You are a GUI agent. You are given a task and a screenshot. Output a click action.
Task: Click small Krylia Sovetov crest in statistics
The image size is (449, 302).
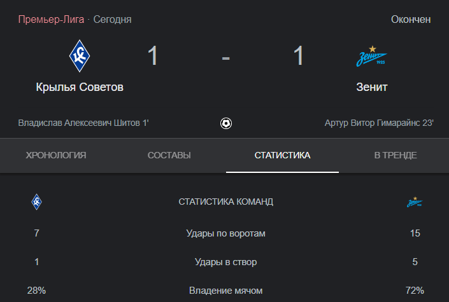[37, 202]
